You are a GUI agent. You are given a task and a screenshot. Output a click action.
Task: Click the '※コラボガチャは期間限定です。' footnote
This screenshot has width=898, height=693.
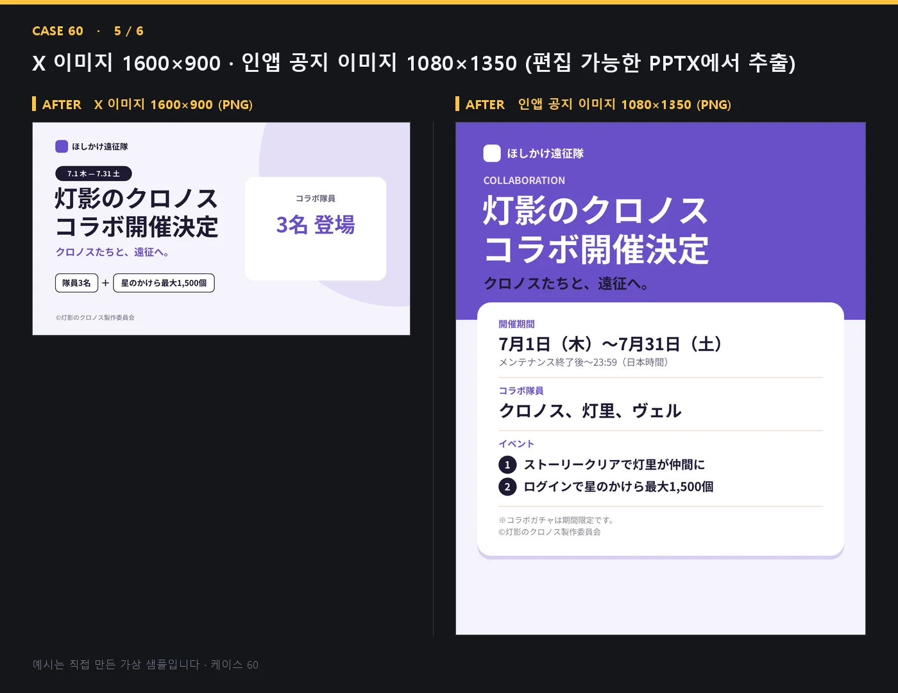point(556,520)
